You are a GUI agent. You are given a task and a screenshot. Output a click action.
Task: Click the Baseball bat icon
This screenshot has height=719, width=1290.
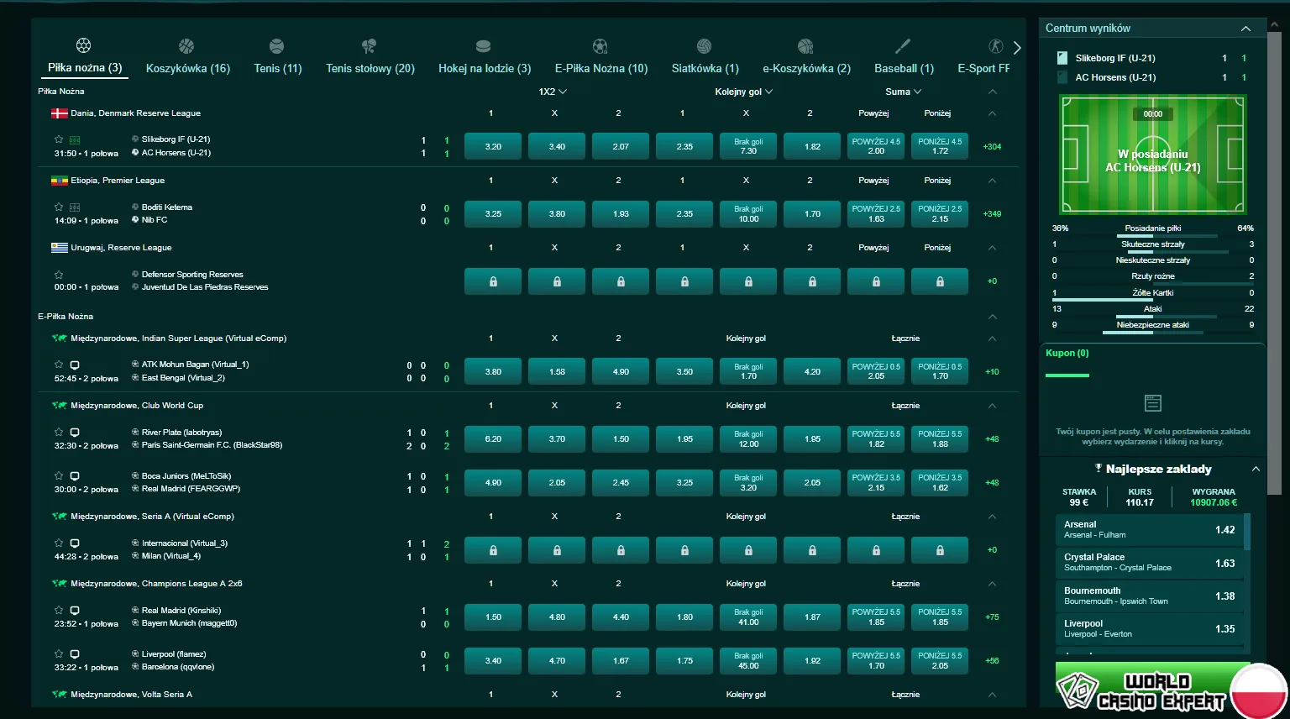(903, 45)
